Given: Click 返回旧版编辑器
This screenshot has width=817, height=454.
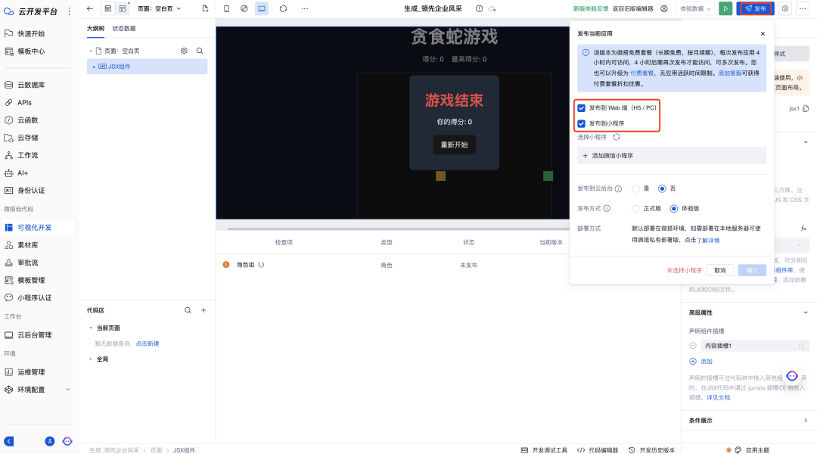Looking at the screenshot, I should pyautogui.click(x=632, y=8).
